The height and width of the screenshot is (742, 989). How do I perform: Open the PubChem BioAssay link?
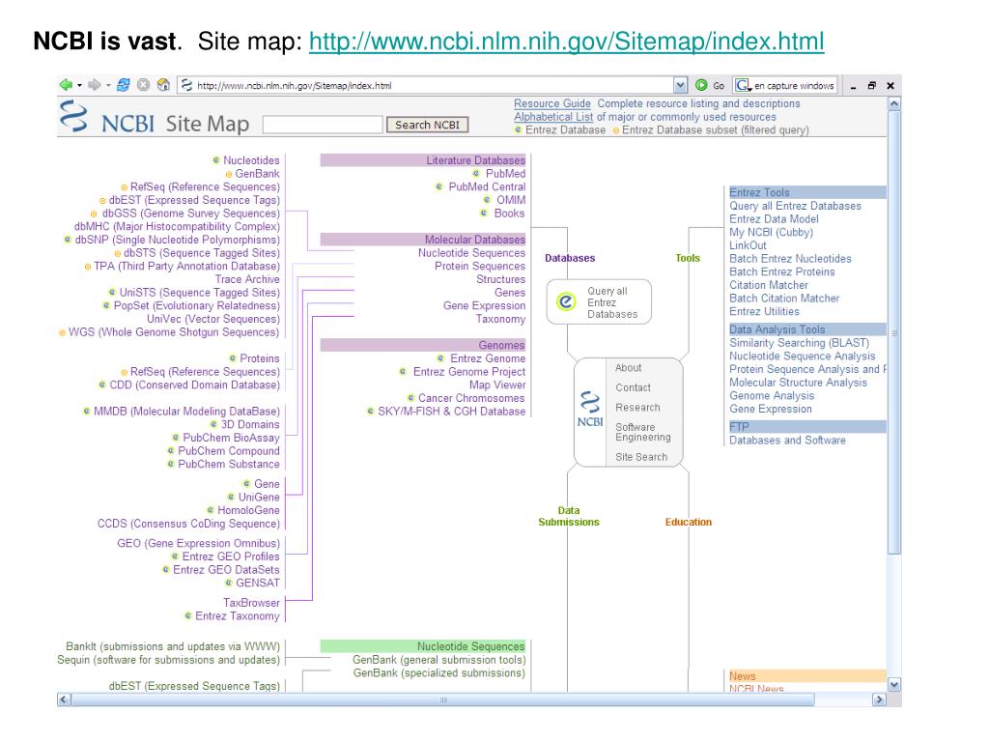point(231,438)
